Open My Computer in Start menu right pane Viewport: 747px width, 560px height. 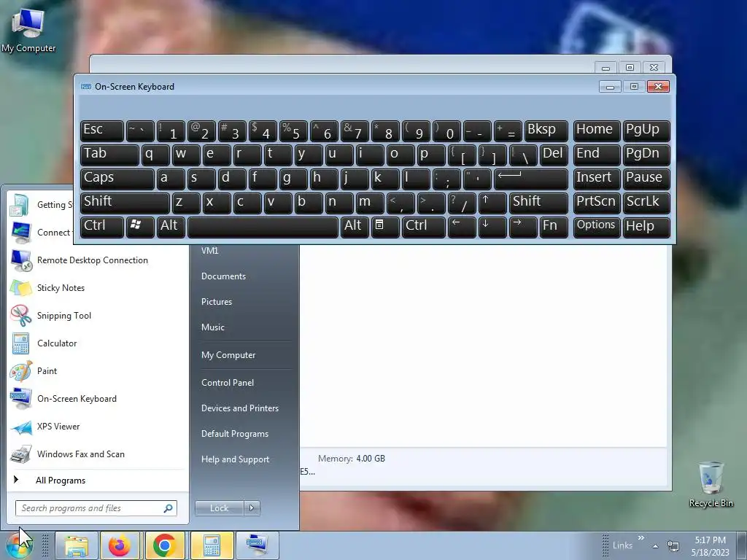coord(228,355)
